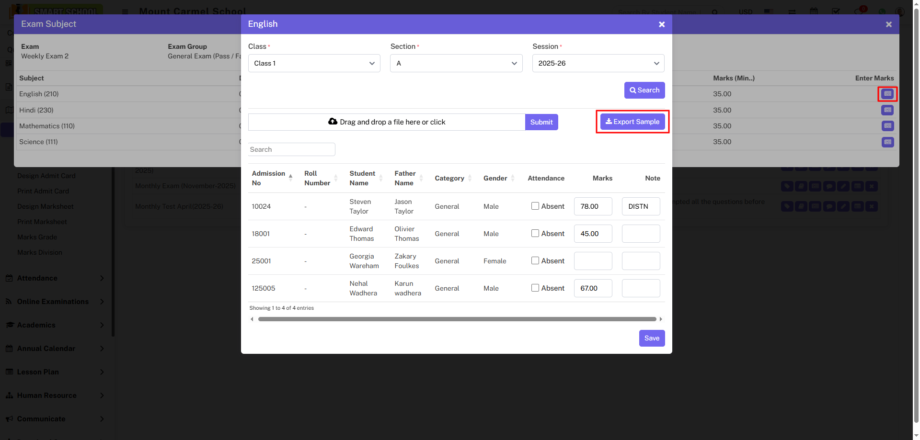Open Enter Marks for Hindi subject
The height and width of the screenshot is (440, 920).
[x=887, y=110]
